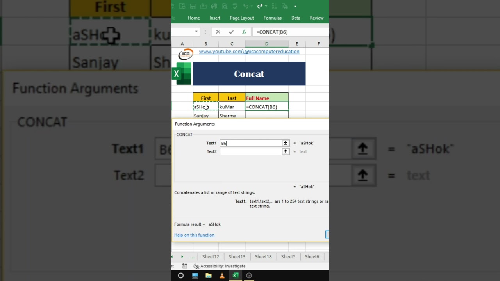500x281 pixels.
Task: Click the Undo arrow icon
Action: pos(246,6)
